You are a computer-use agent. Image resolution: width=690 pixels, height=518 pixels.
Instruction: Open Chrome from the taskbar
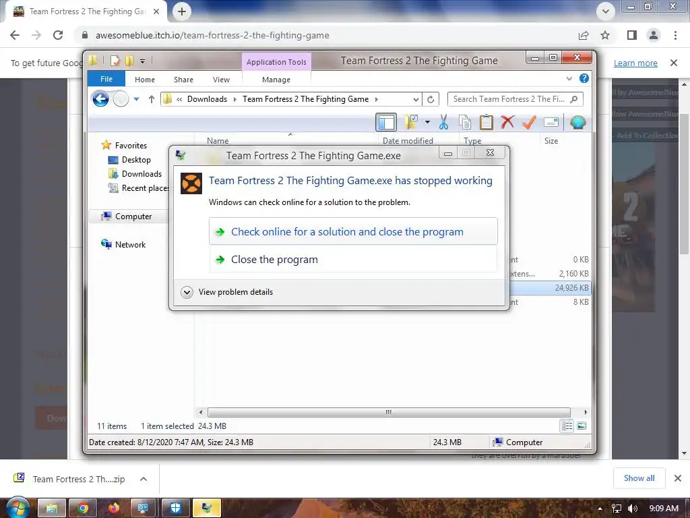tap(83, 508)
